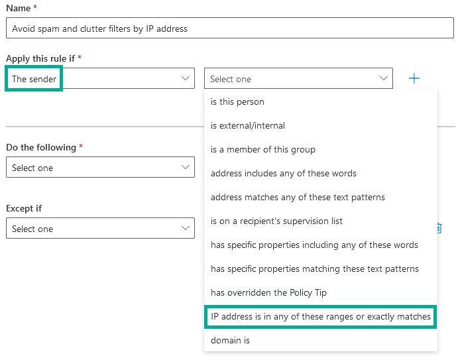Open the Select one condition dropdown under Apply this rule if
458x356 pixels.
click(298, 79)
